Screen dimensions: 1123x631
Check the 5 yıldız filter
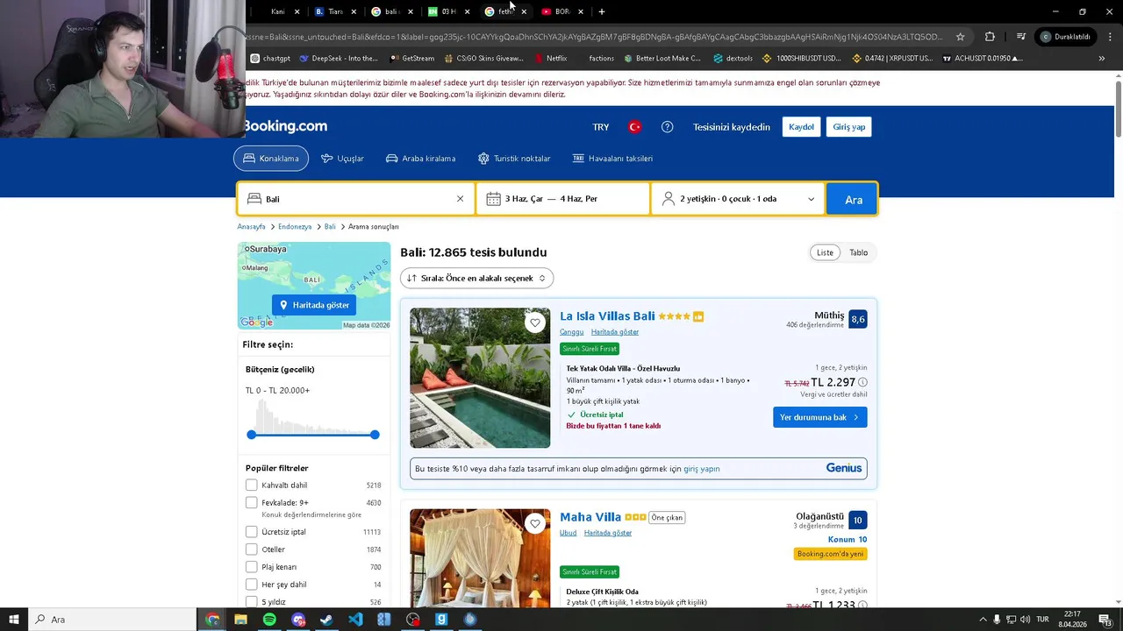pos(252,602)
